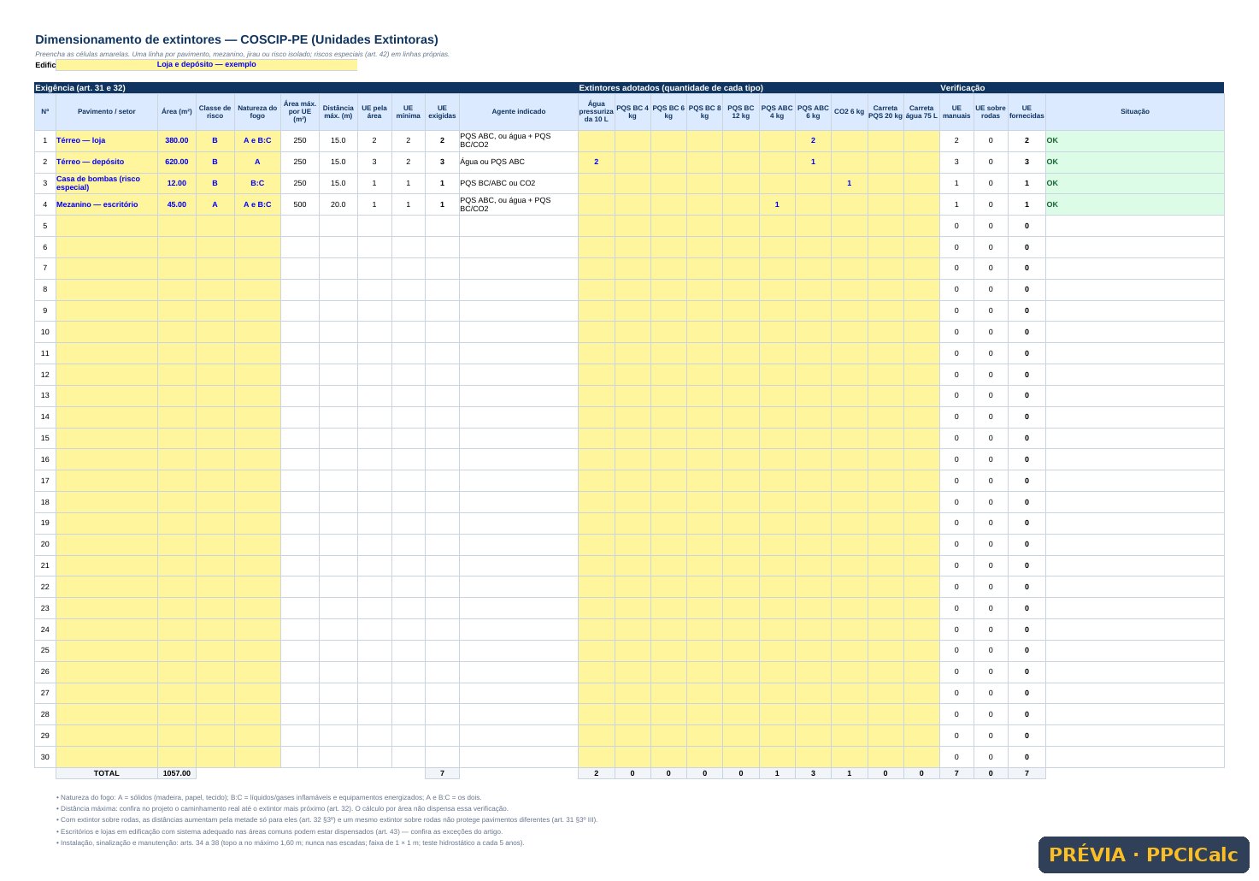Click the UE exigidas total value in the TOTAL row

[x=442, y=773]
